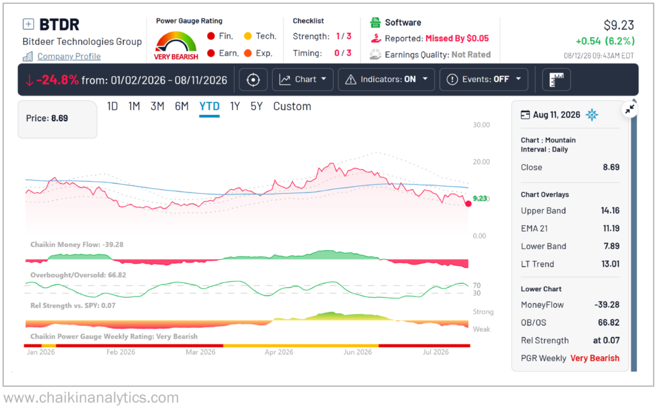Click the line chart icon in Chart button
This screenshot has width=657, height=410.
tap(285, 80)
